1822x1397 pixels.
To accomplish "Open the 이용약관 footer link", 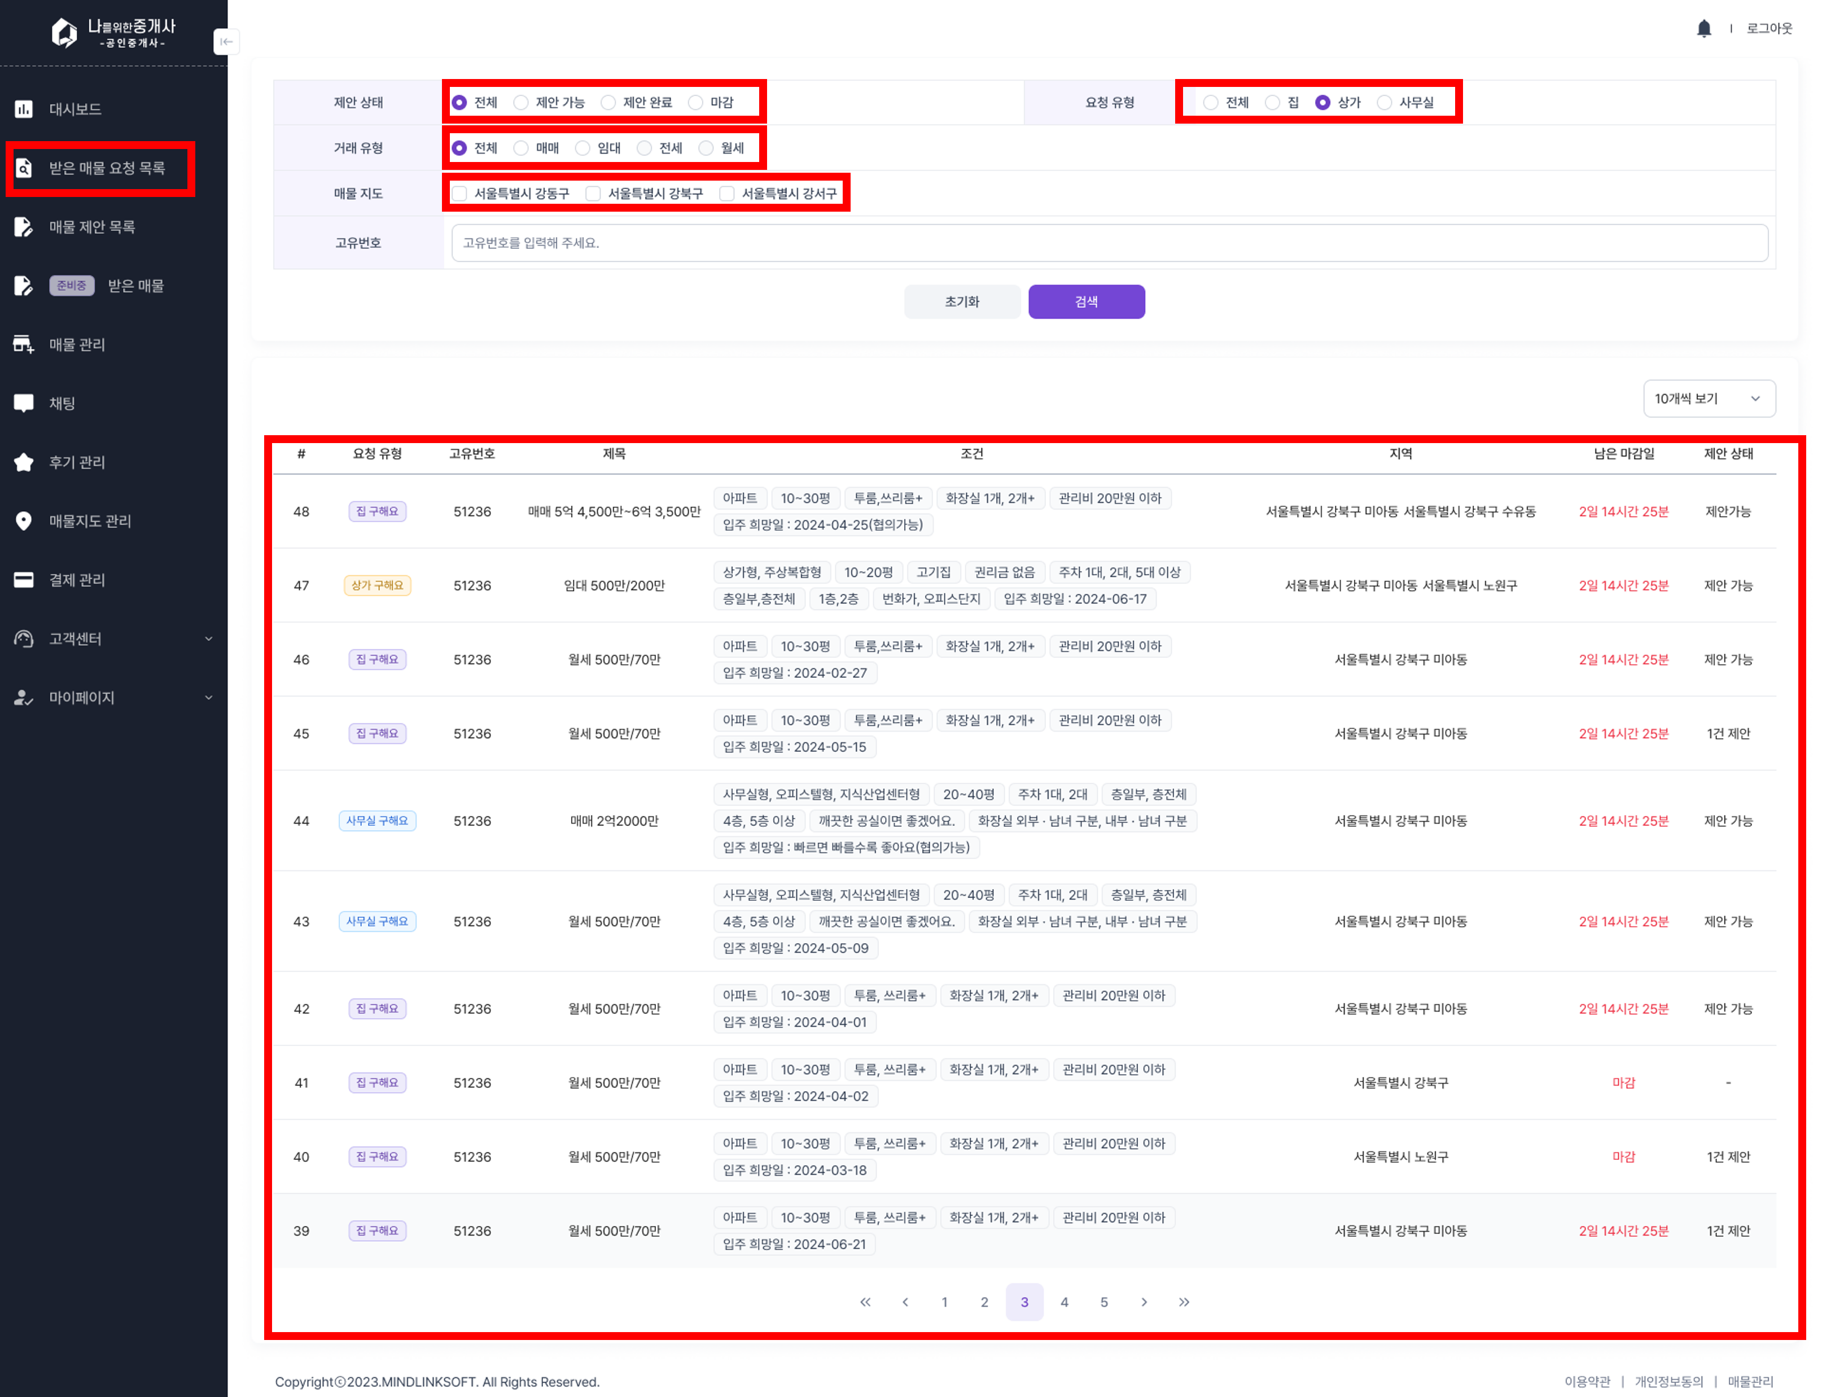I will click(1588, 1381).
